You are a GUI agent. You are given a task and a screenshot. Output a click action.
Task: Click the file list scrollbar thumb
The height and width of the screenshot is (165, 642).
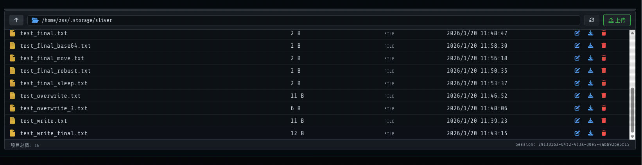click(x=632, y=109)
